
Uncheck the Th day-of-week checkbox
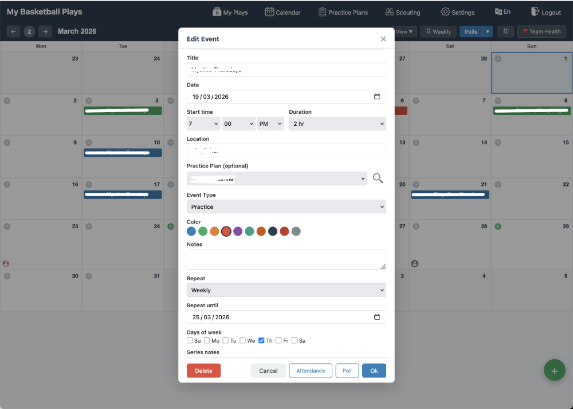[x=262, y=340]
